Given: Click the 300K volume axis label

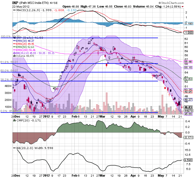Looking at the screenshot, I should (x=8, y=93).
